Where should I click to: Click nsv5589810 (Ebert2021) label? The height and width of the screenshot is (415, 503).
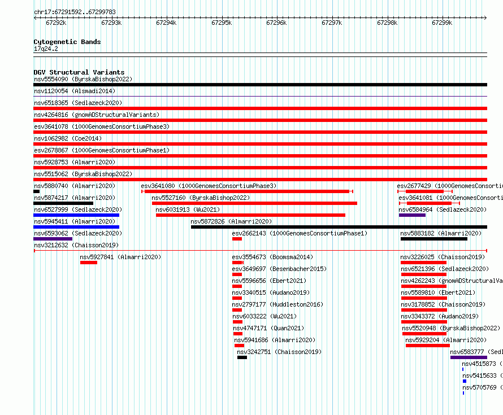point(438,292)
